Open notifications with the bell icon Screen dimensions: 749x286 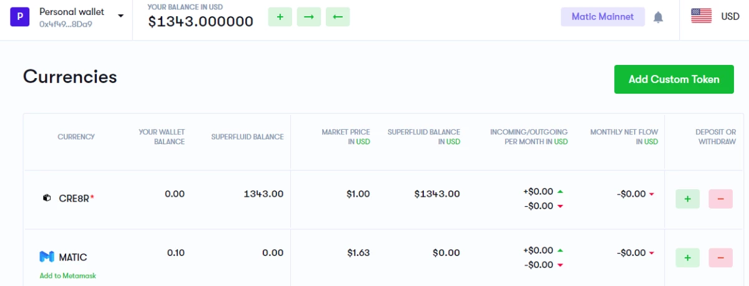click(x=658, y=17)
